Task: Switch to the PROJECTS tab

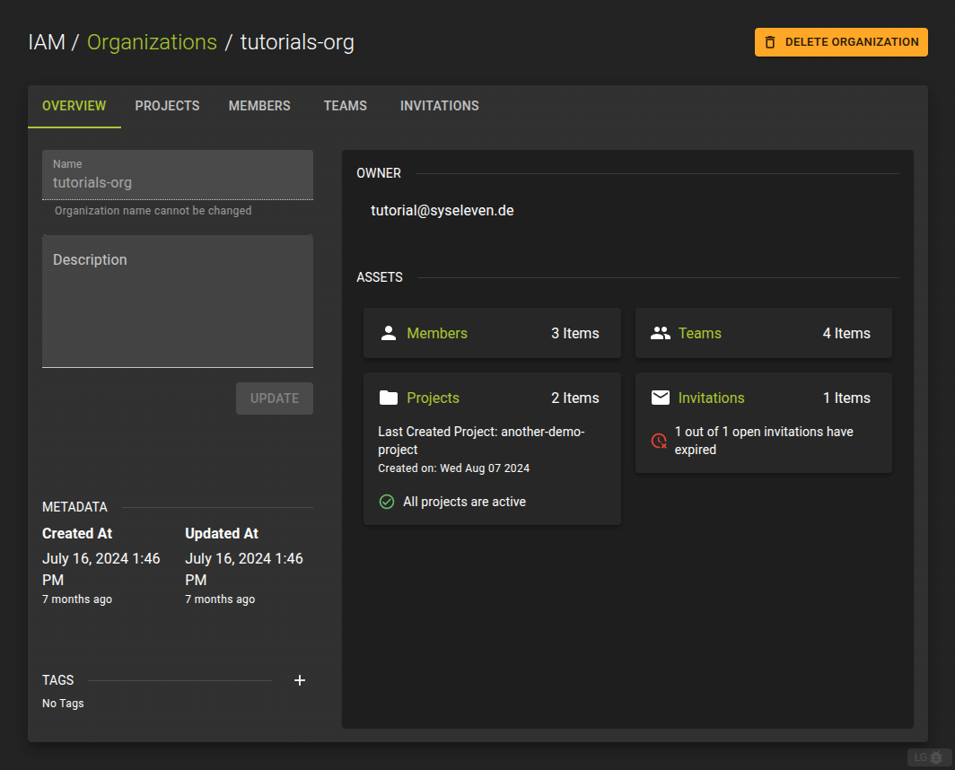Action: click(x=167, y=105)
